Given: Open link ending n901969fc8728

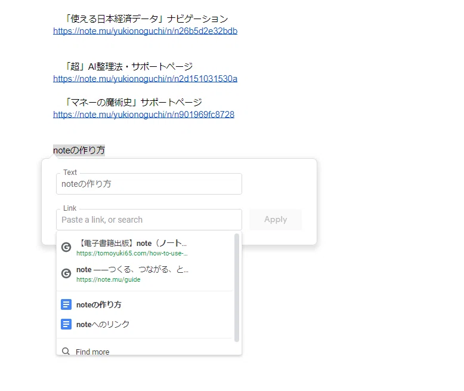Looking at the screenshot, I should point(144,115).
